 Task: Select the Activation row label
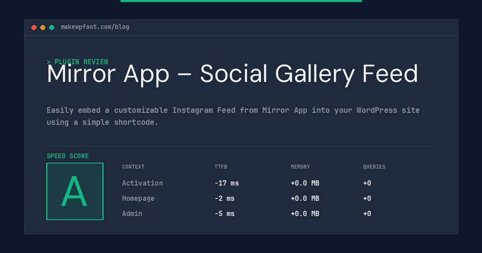coord(143,183)
